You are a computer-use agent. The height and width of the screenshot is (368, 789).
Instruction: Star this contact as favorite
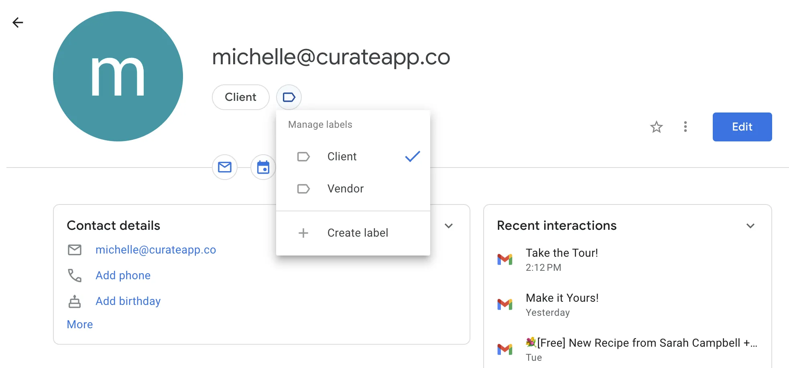pos(656,127)
